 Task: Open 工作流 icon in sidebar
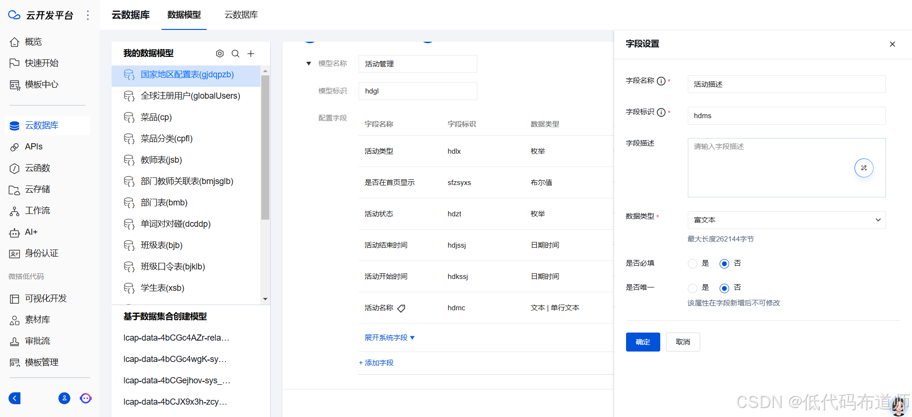[x=14, y=211]
